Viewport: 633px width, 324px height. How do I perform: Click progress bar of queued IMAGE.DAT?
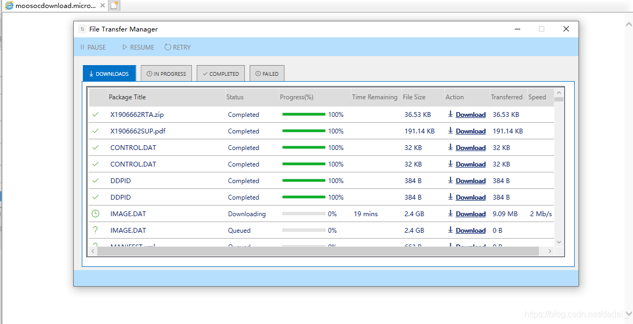coord(304,230)
